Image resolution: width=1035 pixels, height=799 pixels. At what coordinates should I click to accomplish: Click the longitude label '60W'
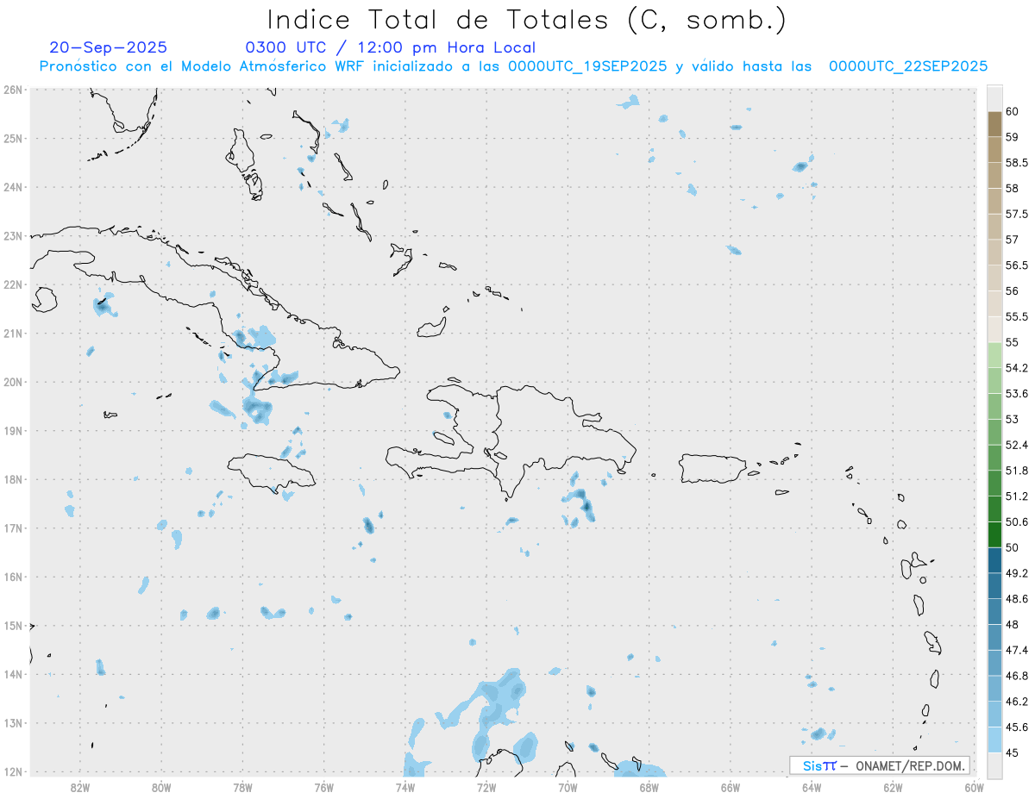(975, 787)
